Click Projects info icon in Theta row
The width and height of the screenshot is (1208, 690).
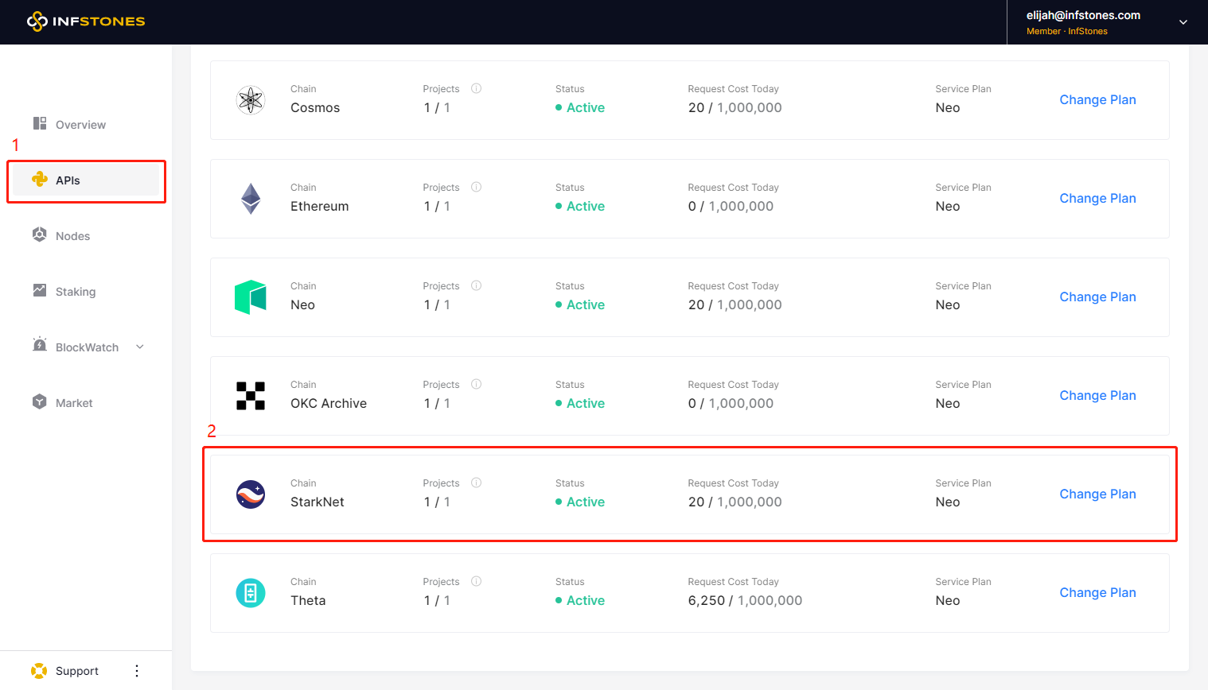pyautogui.click(x=477, y=581)
